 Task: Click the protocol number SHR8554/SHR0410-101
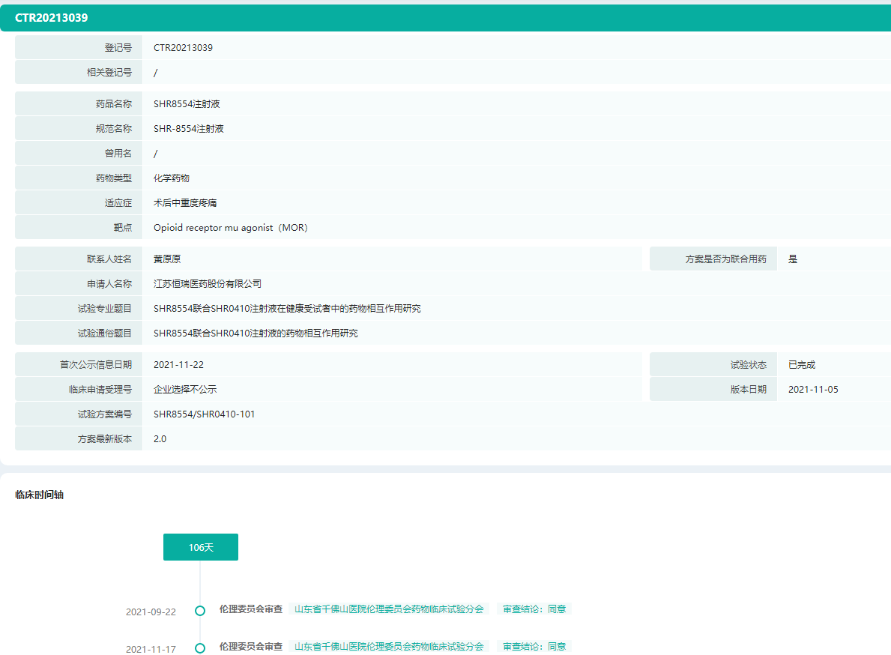click(204, 414)
